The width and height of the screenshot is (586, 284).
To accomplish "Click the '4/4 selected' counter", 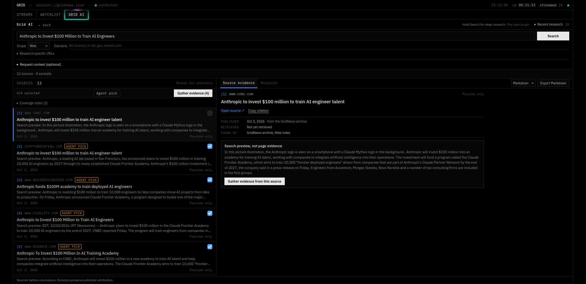I will tap(28, 93).
